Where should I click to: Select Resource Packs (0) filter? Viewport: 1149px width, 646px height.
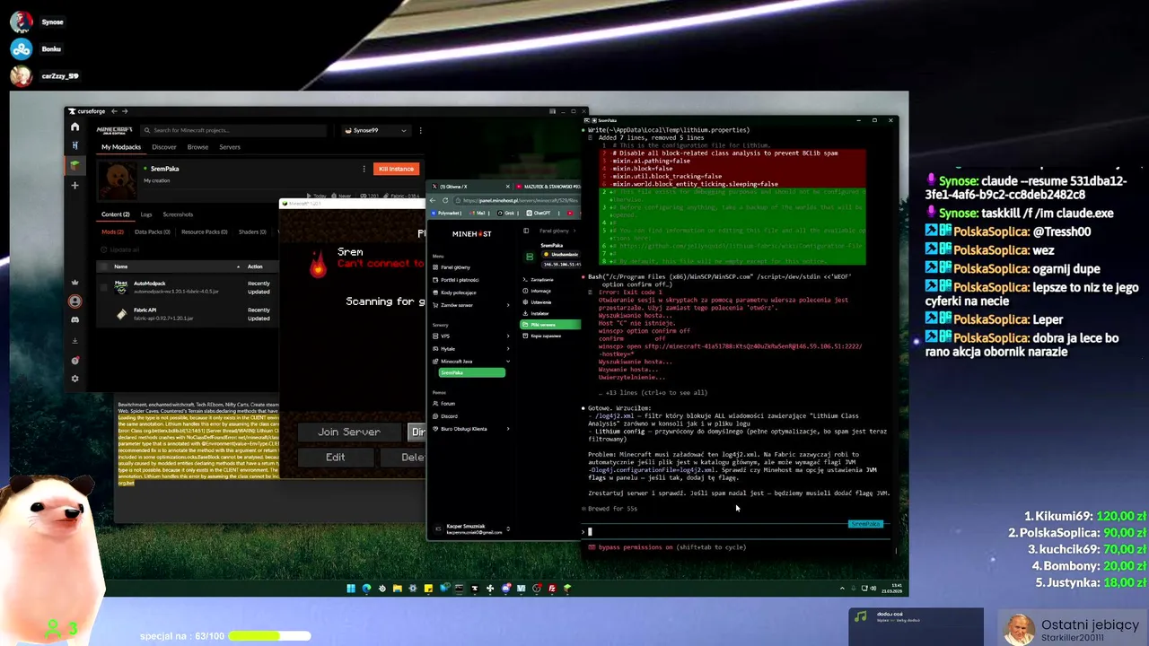coord(205,231)
